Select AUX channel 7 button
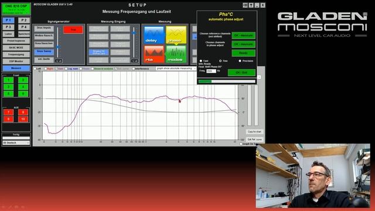This screenshot has width=375, height=211. pos(9,112)
